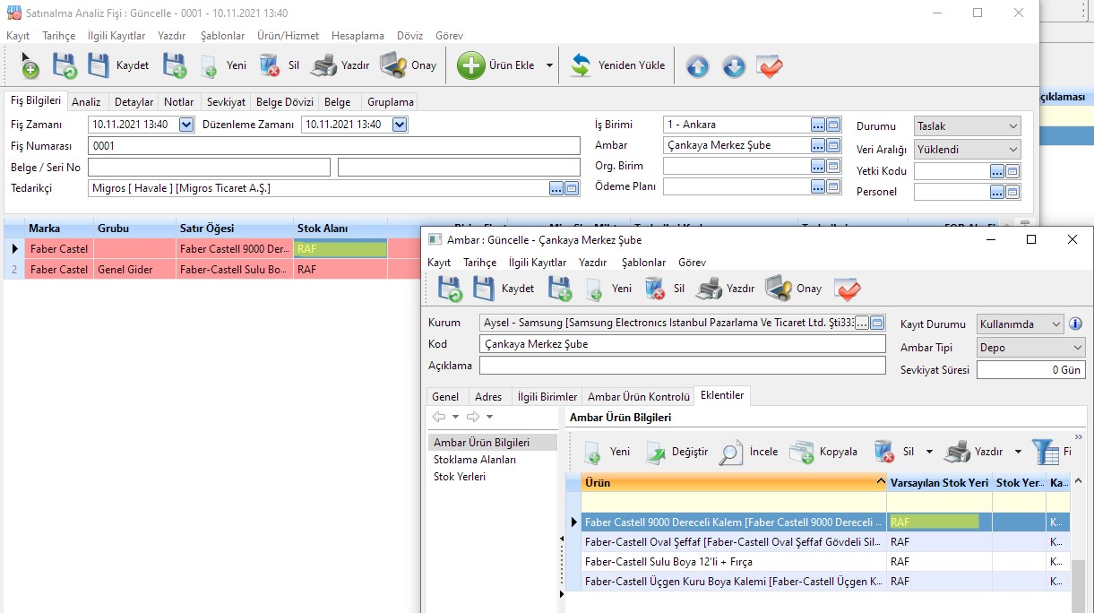The image size is (1094, 613).
Task: Click the İncele magnifier icon
Action: point(732,452)
